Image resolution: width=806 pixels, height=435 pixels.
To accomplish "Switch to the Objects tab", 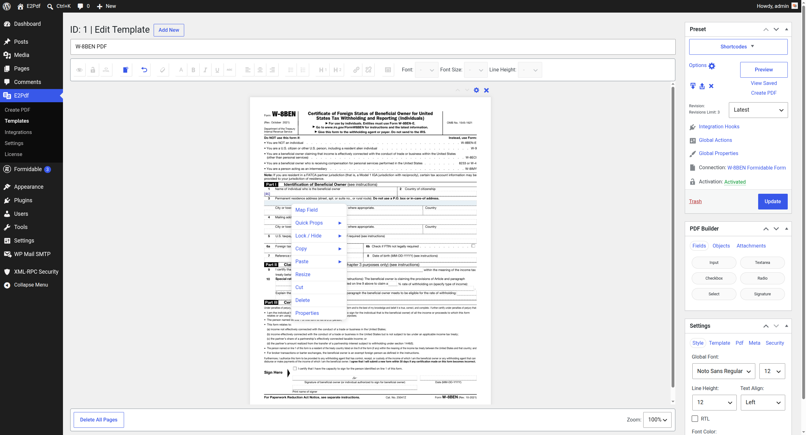I will pyautogui.click(x=721, y=246).
